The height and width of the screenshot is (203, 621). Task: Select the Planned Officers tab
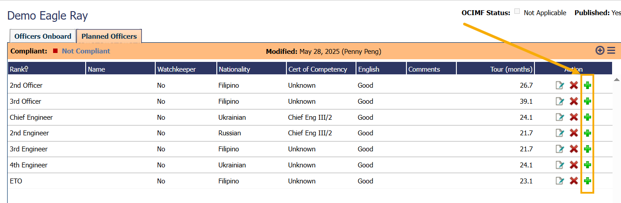[109, 37]
